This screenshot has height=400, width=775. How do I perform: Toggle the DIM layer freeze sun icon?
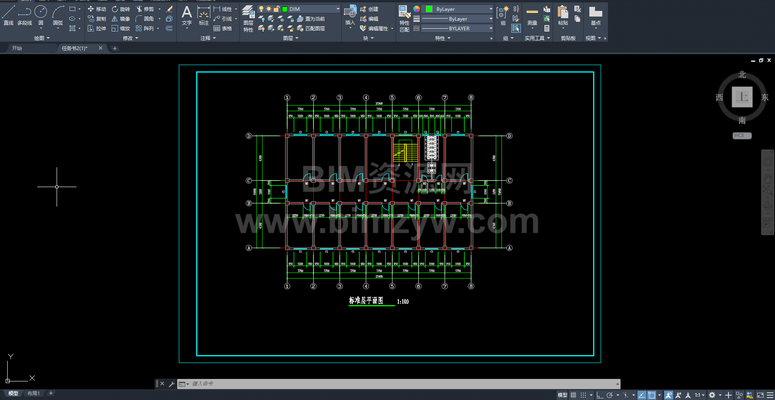[269, 9]
